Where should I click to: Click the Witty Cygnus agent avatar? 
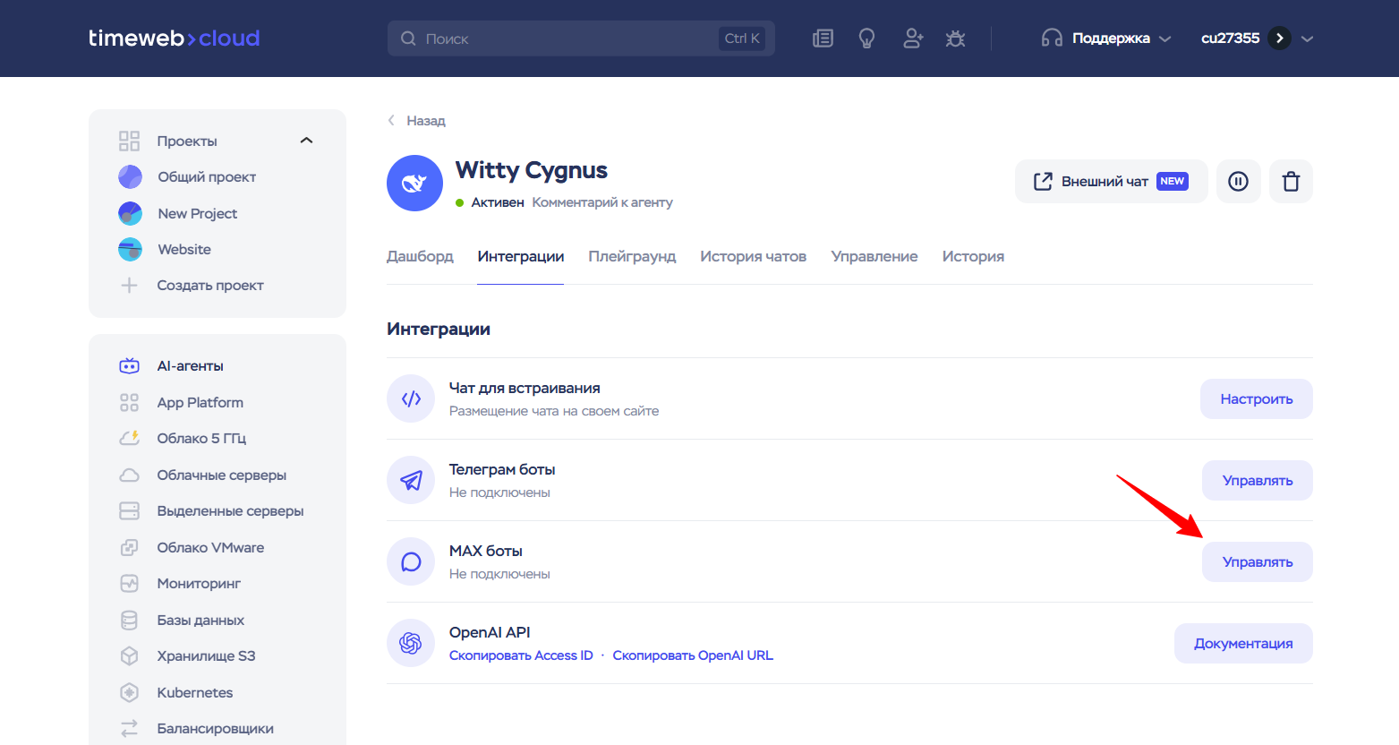[414, 184]
